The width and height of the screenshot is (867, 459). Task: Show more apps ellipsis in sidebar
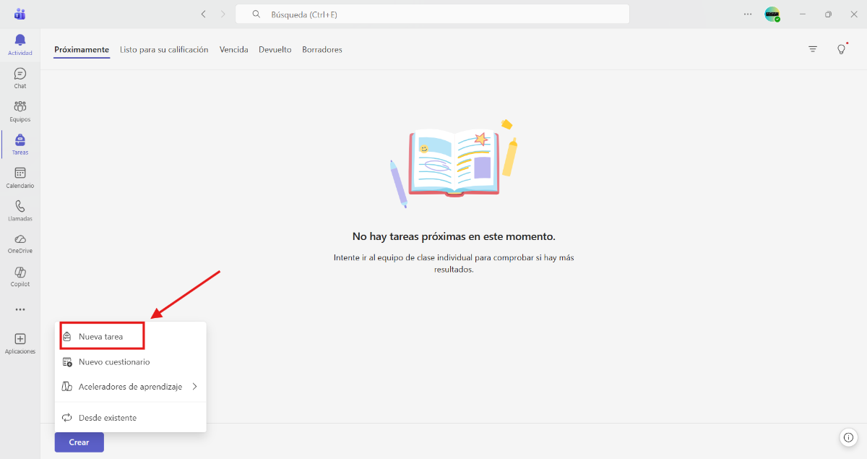click(20, 309)
